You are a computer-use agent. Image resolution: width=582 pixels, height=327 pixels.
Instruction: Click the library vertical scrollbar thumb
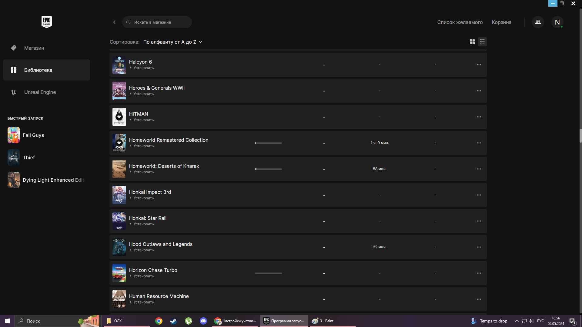pyautogui.click(x=580, y=136)
